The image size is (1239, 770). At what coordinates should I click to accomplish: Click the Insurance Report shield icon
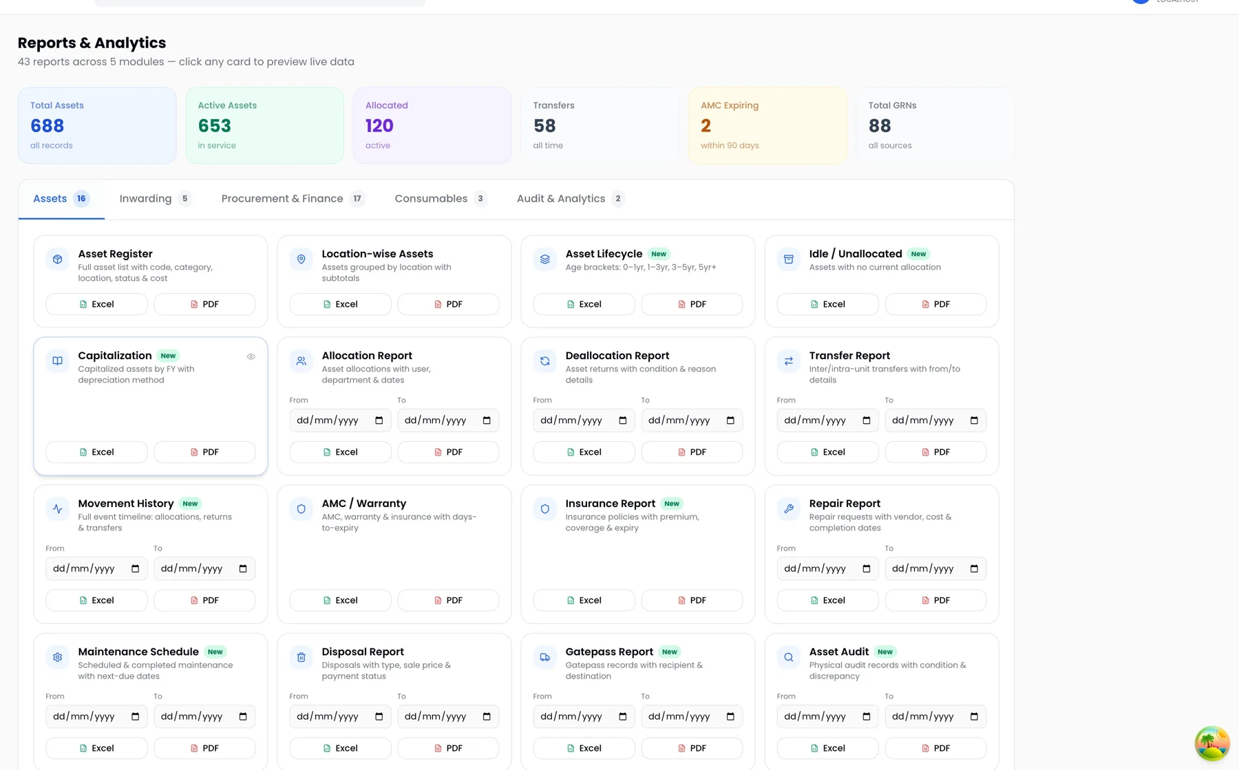[545, 509]
